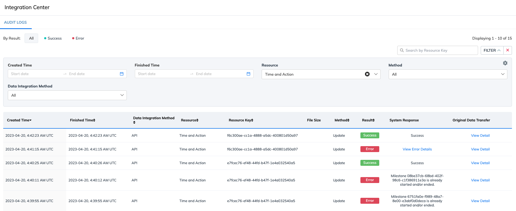The image size is (516, 211).
Task: Sort by Created Time column
Action: point(19,120)
